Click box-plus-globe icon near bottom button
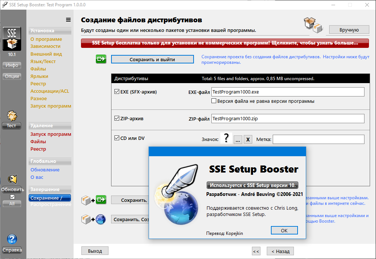The image size is (376, 259). 94,219
